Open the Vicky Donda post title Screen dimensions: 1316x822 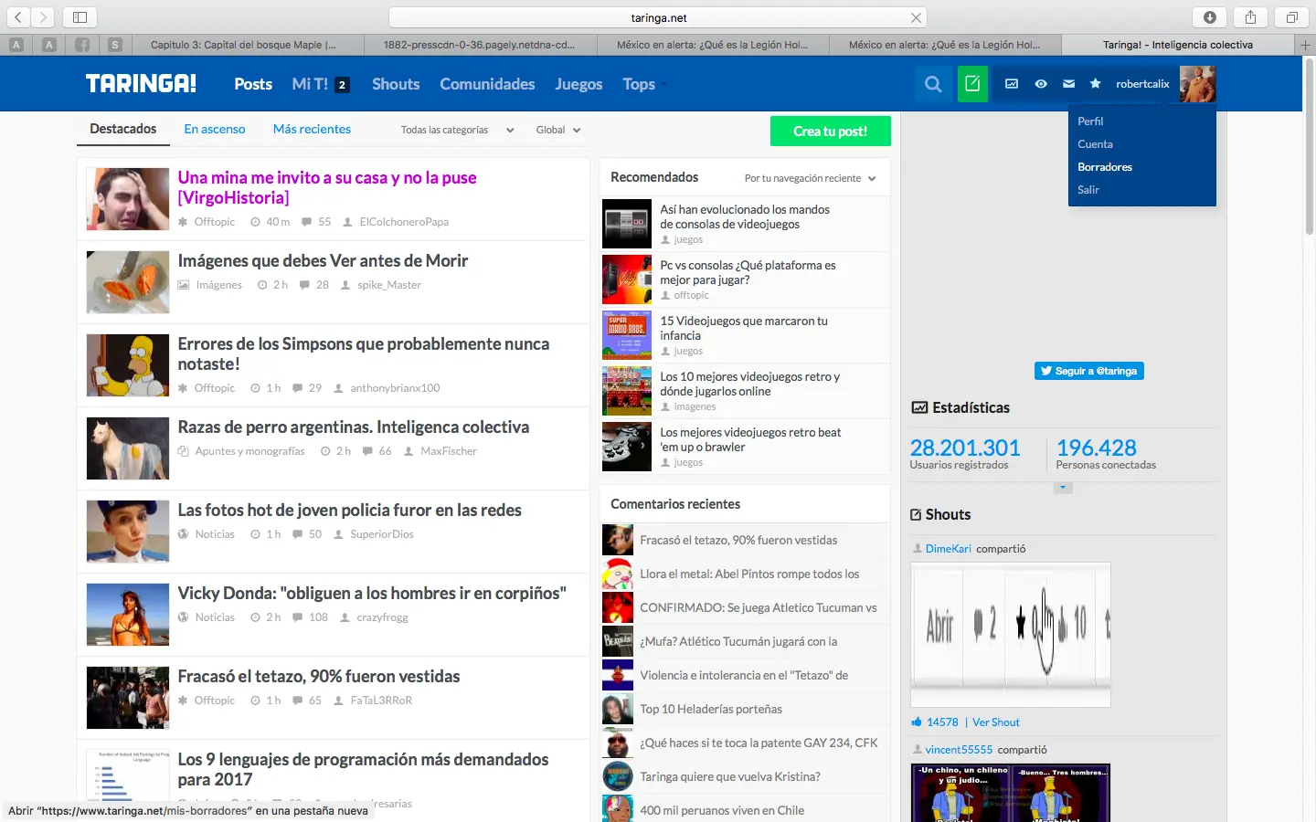[372, 593]
